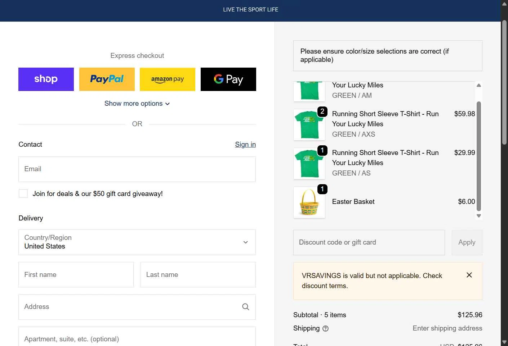Click the quantity badge on the GREEN / AS shirt
508x346 pixels.
tap(322, 150)
